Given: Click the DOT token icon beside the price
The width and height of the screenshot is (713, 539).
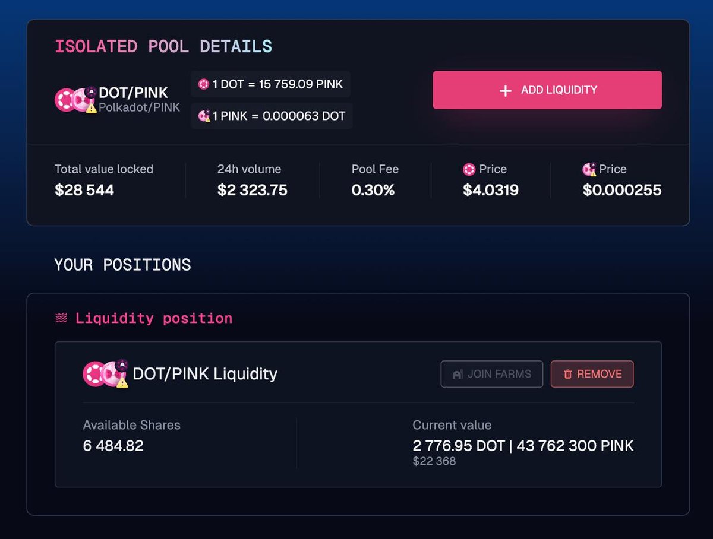Looking at the screenshot, I should [469, 169].
